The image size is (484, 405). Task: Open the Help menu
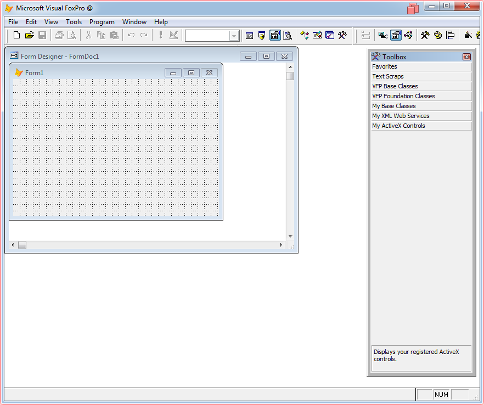161,22
